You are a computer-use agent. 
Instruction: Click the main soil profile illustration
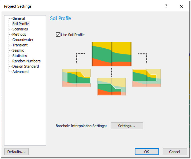(x=112, y=54)
